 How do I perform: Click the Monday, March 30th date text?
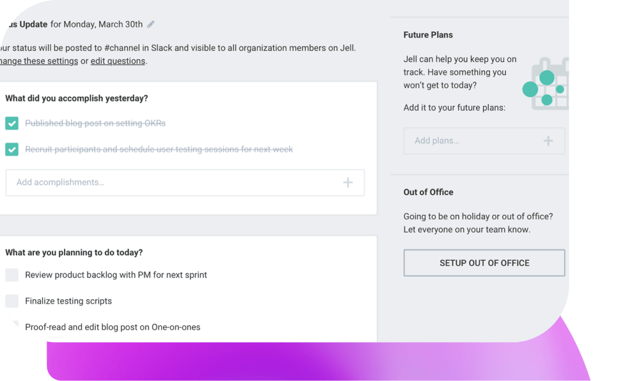tap(103, 24)
